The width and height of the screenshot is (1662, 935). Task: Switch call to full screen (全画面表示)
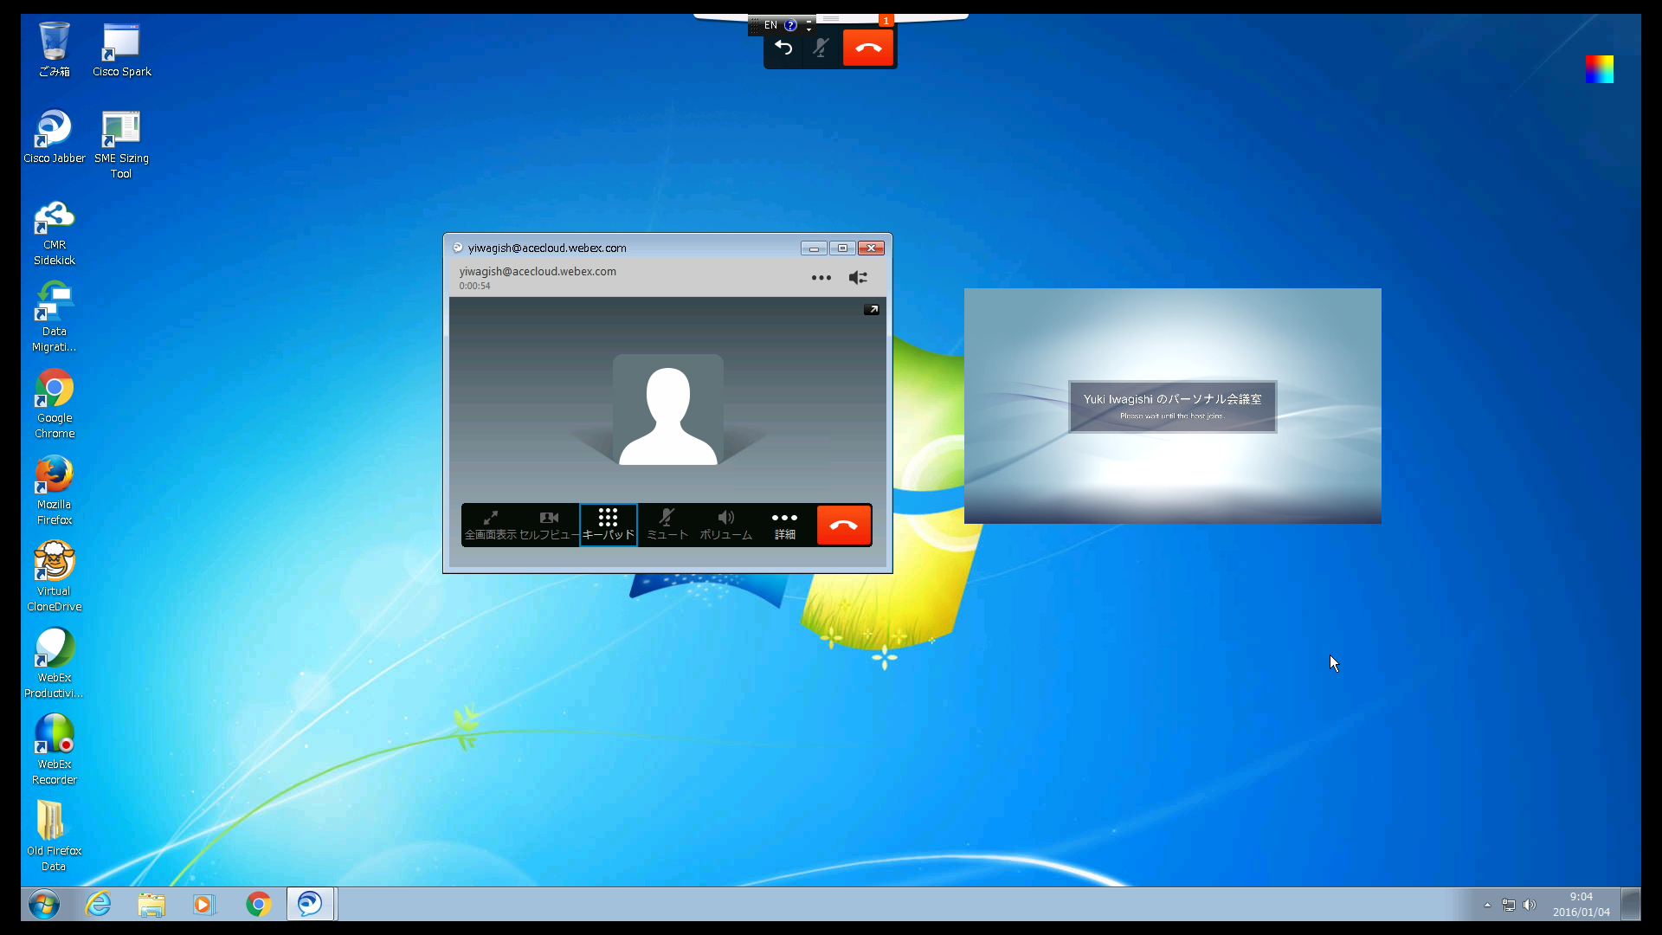tap(490, 525)
